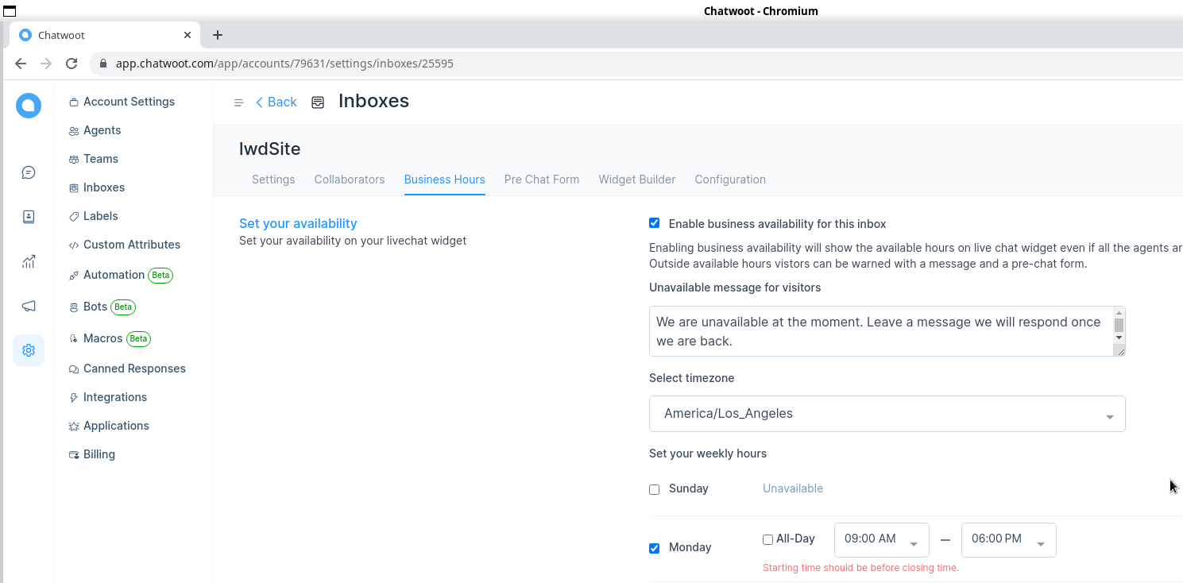This screenshot has height=583, width=1183.
Task: Open Canned Responses settings
Action: (x=134, y=368)
